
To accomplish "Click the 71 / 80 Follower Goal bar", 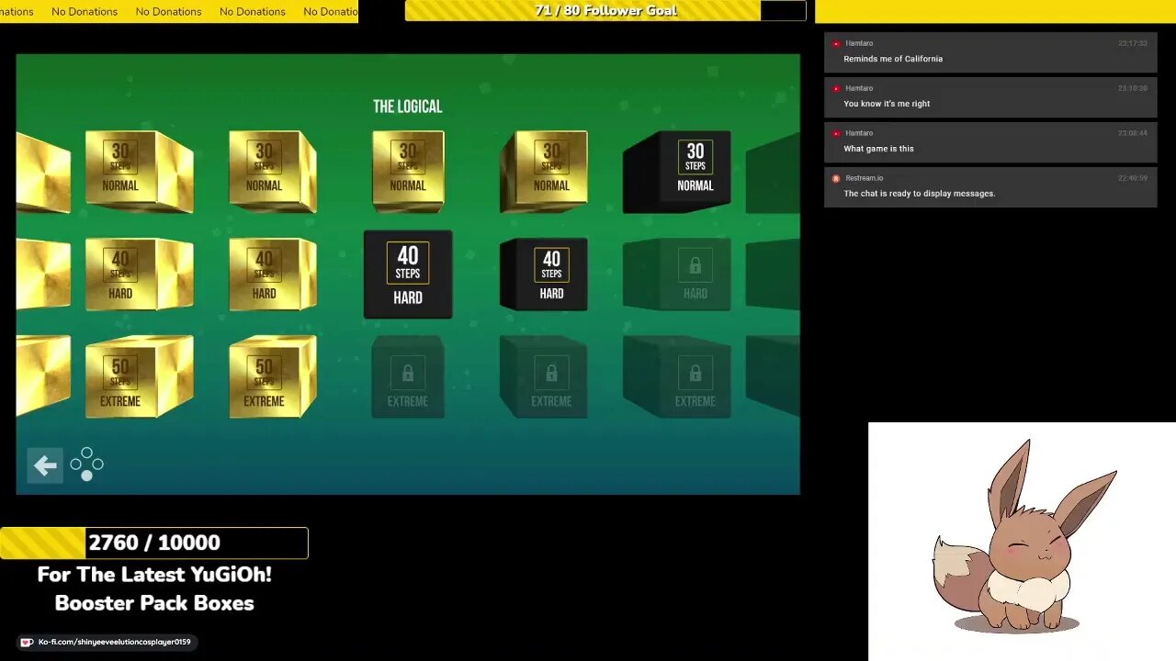I will coord(605,11).
